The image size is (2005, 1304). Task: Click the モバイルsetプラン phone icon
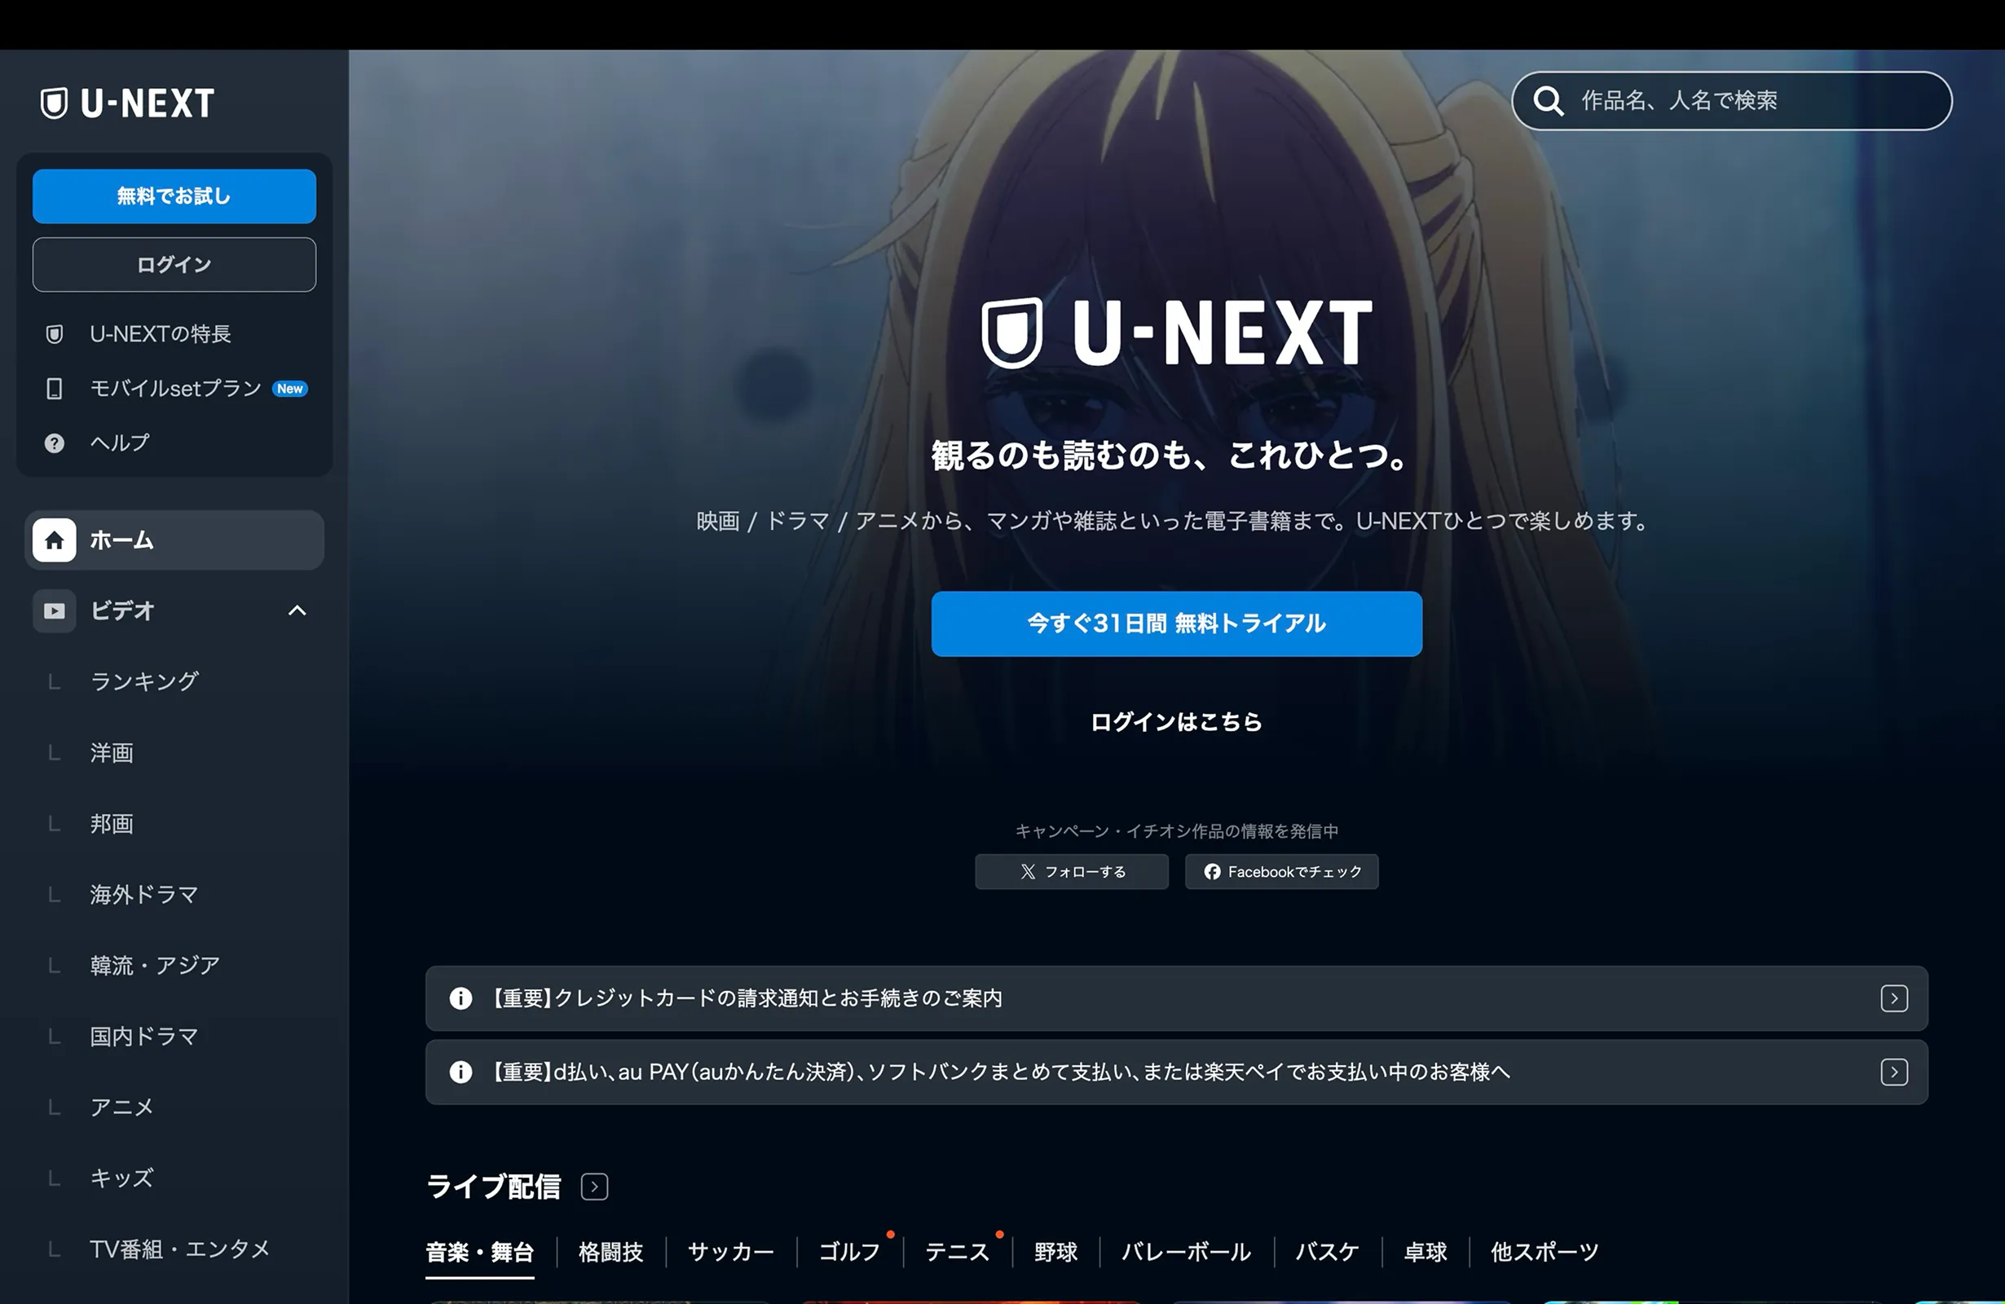[x=53, y=388]
